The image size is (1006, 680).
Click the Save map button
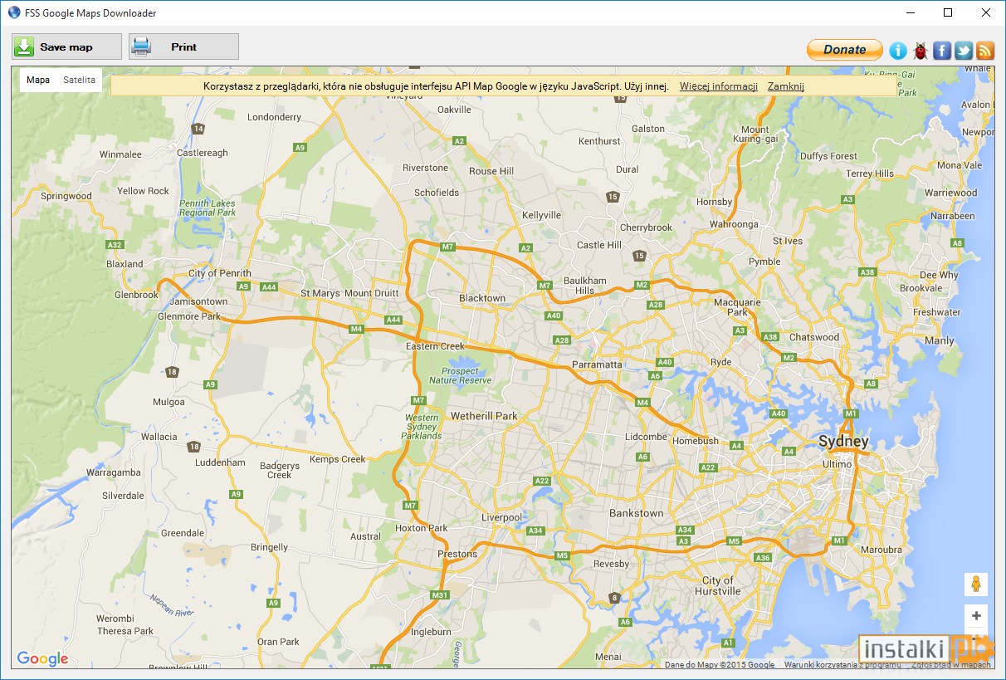coord(66,46)
